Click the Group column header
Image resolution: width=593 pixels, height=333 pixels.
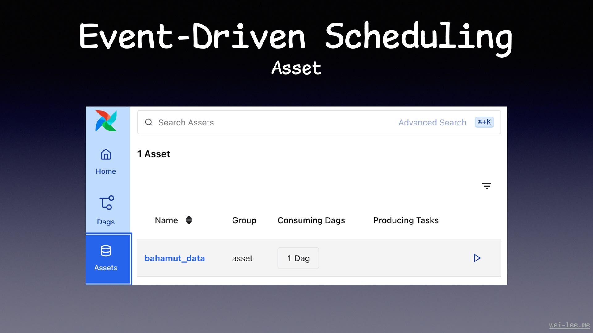(x=244, y=220)
